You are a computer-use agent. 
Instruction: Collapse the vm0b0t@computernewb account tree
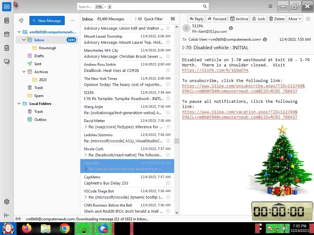19,32
